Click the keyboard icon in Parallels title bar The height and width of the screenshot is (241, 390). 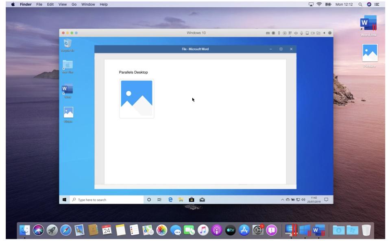point(268,33)
